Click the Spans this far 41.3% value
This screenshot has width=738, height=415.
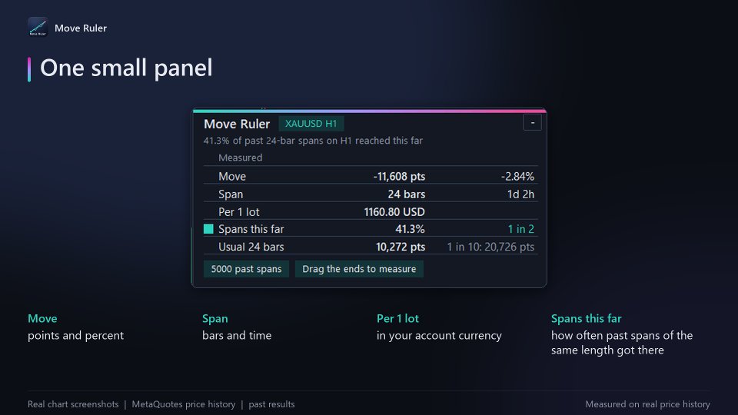(410, 229)
